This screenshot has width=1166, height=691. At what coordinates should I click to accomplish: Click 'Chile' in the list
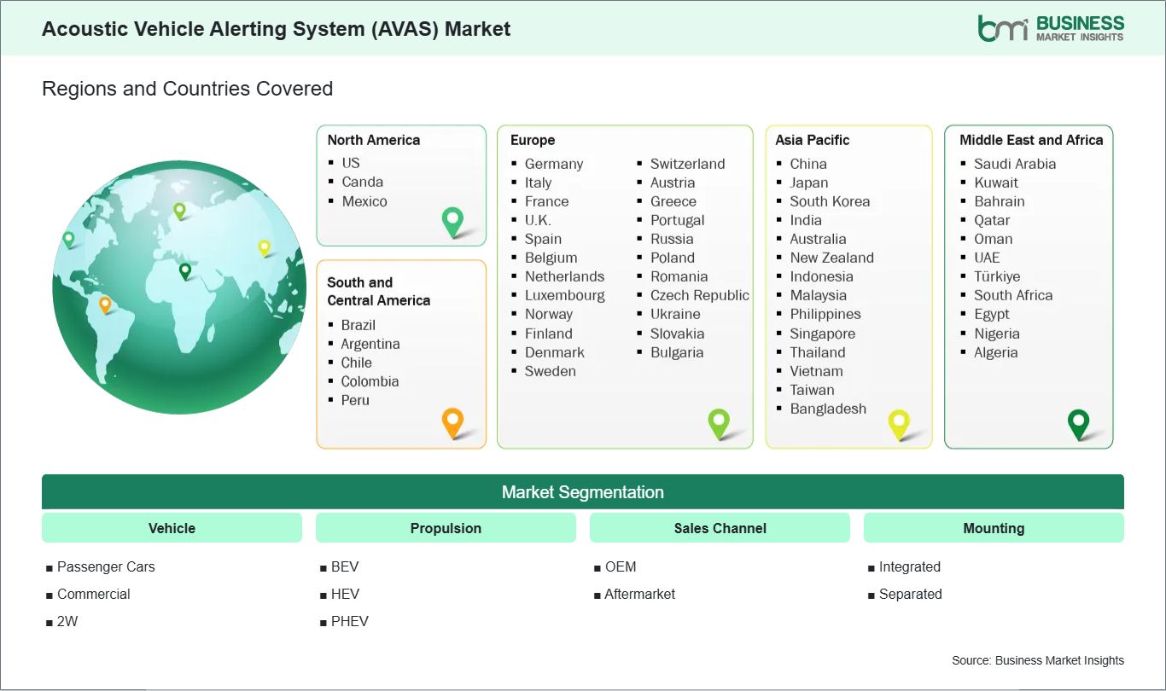click(357, 363)
